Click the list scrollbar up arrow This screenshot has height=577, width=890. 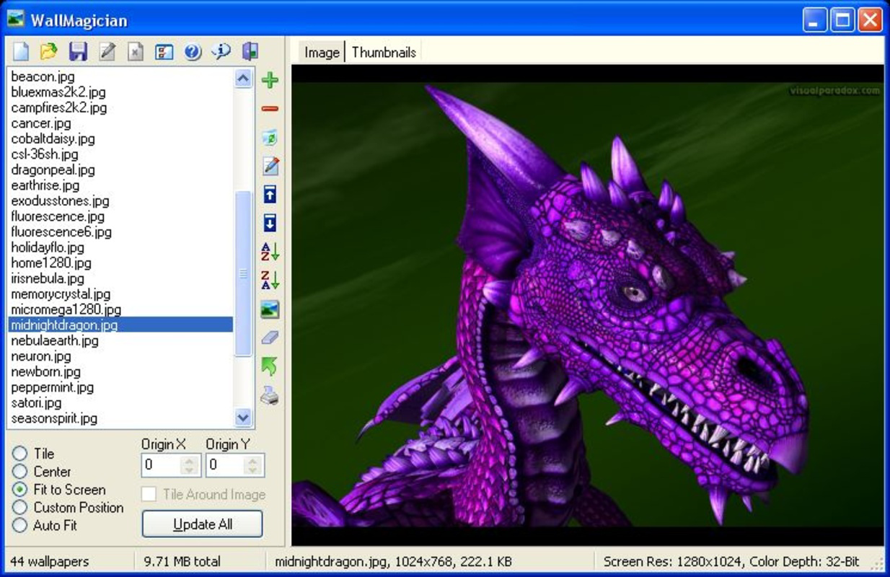tap(244, 78)
